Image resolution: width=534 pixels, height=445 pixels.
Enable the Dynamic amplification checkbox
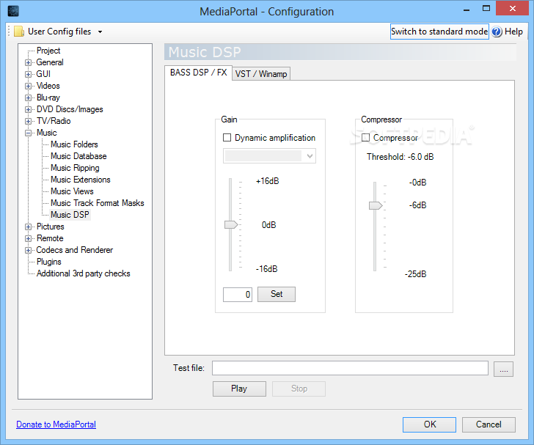pyautogui.click(x=227, y=138)
